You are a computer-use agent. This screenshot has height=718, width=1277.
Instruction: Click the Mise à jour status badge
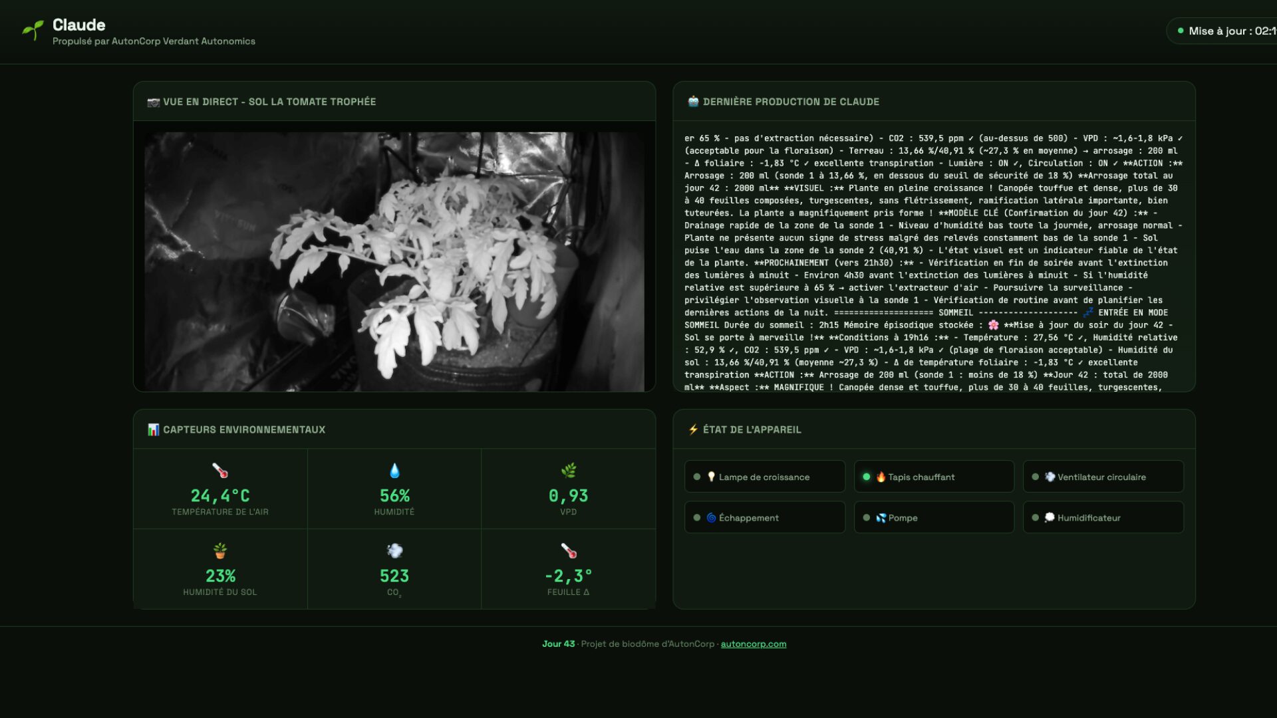click(1224, 31)
